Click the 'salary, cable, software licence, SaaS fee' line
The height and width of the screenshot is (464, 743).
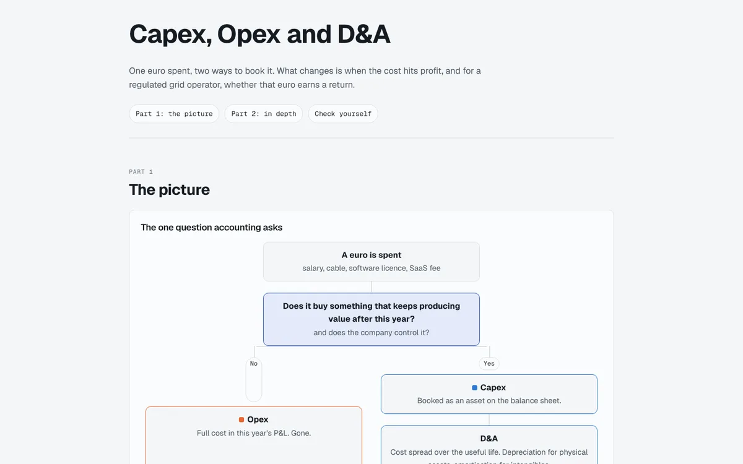pos(371,268)
